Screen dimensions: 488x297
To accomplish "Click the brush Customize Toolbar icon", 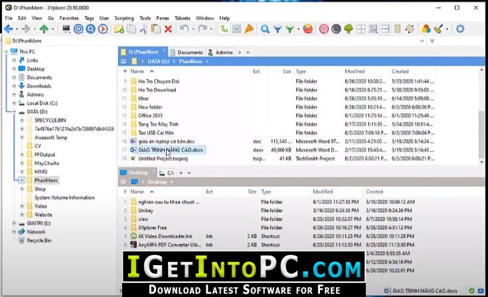I will [438, 29].
